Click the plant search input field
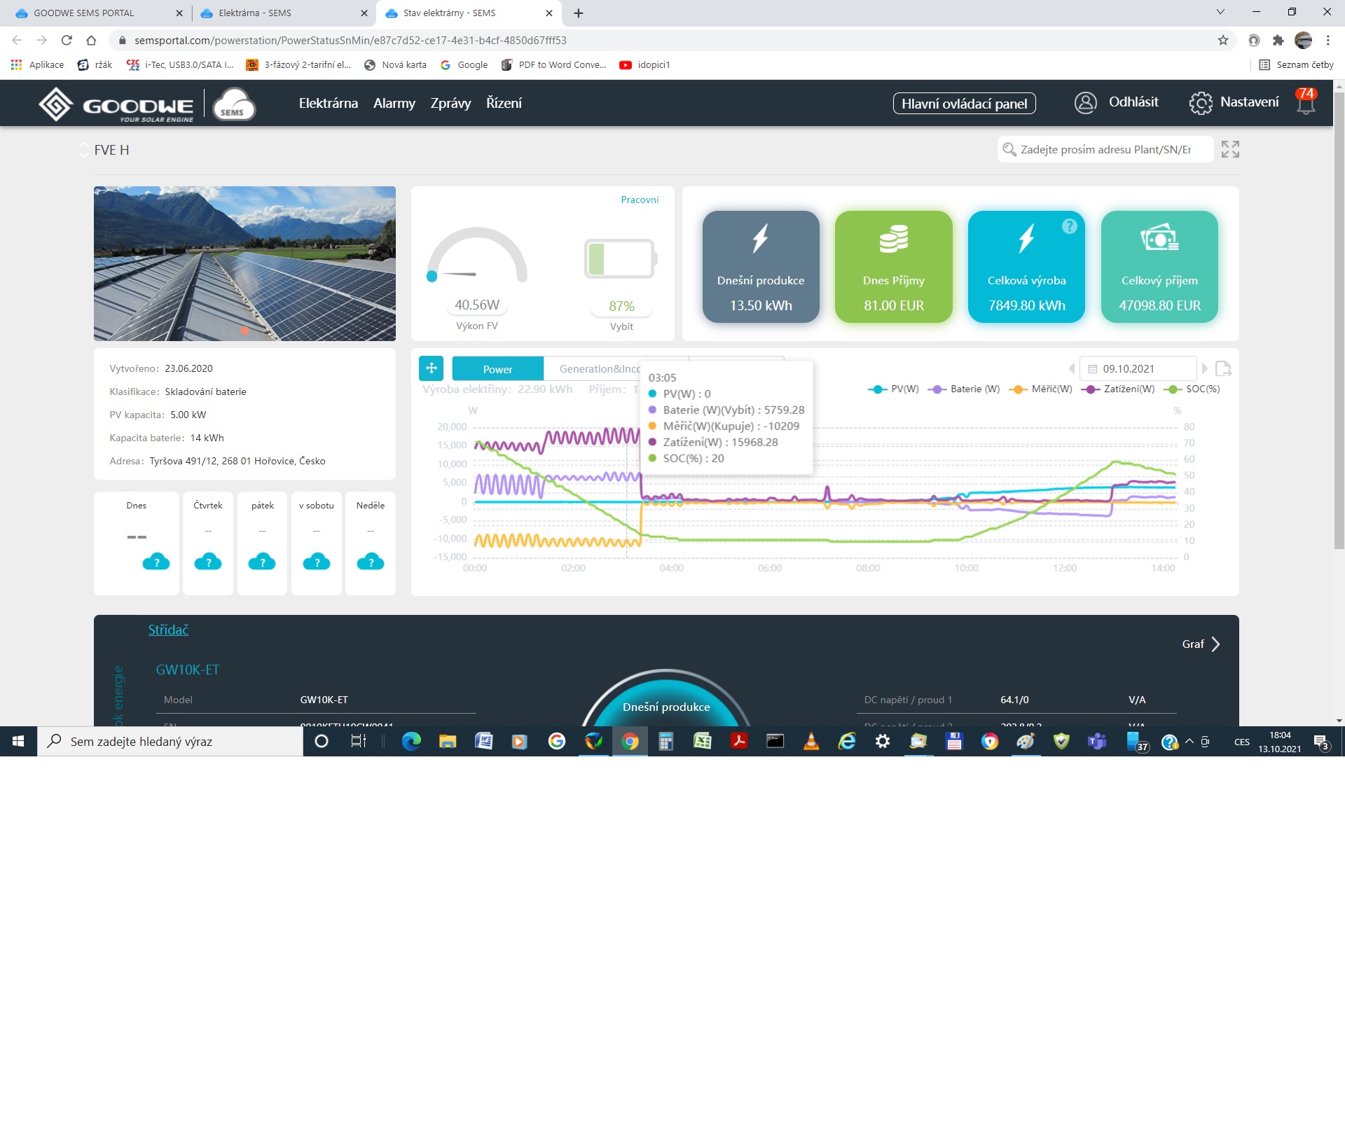The height and width of the screenshot is (1143, 1345). tap(1105, 149)
